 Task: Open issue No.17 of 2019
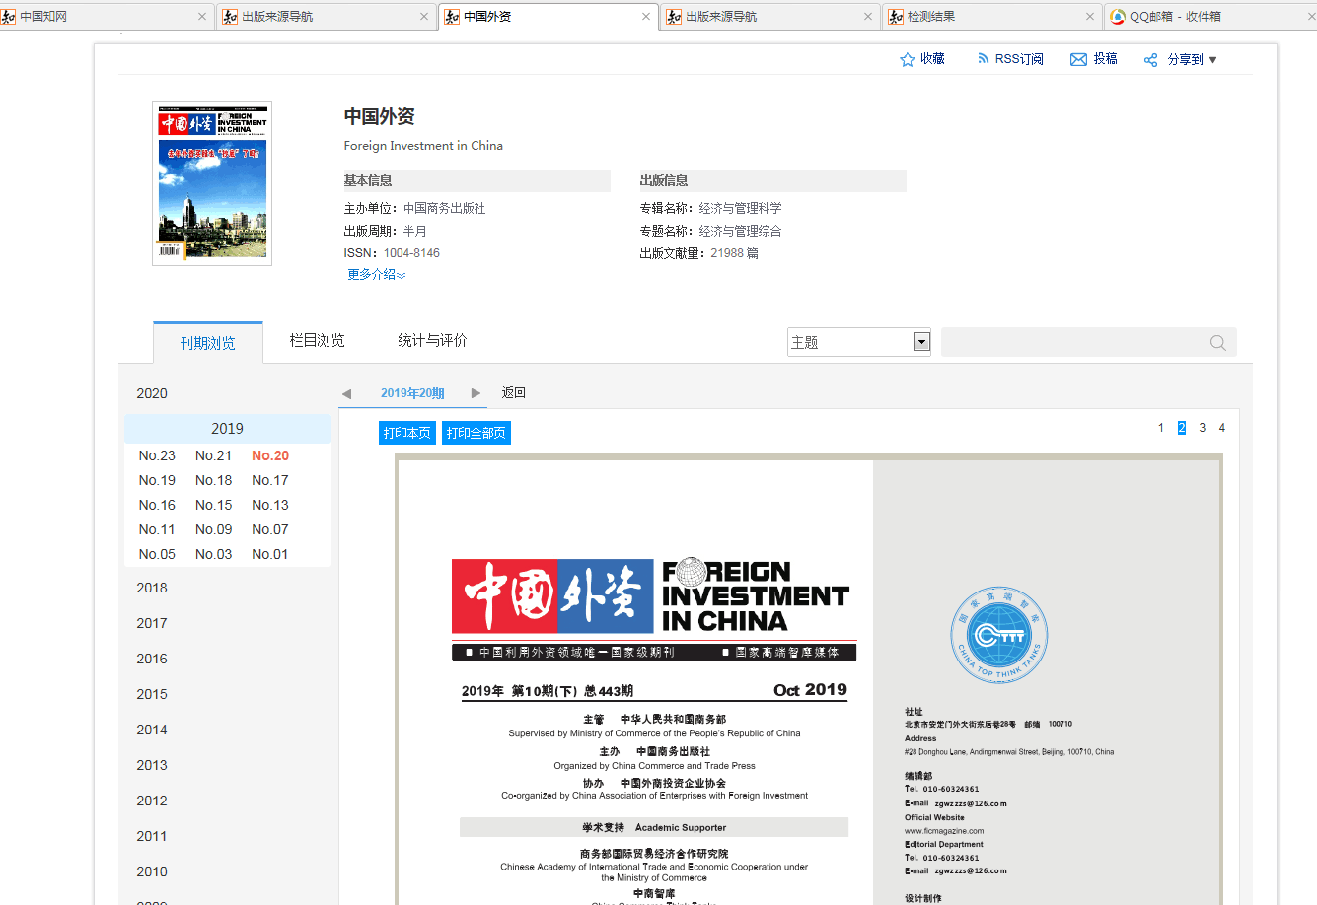tap(270, 480)
